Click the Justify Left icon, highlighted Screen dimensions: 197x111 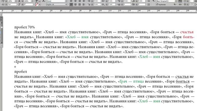71,5
